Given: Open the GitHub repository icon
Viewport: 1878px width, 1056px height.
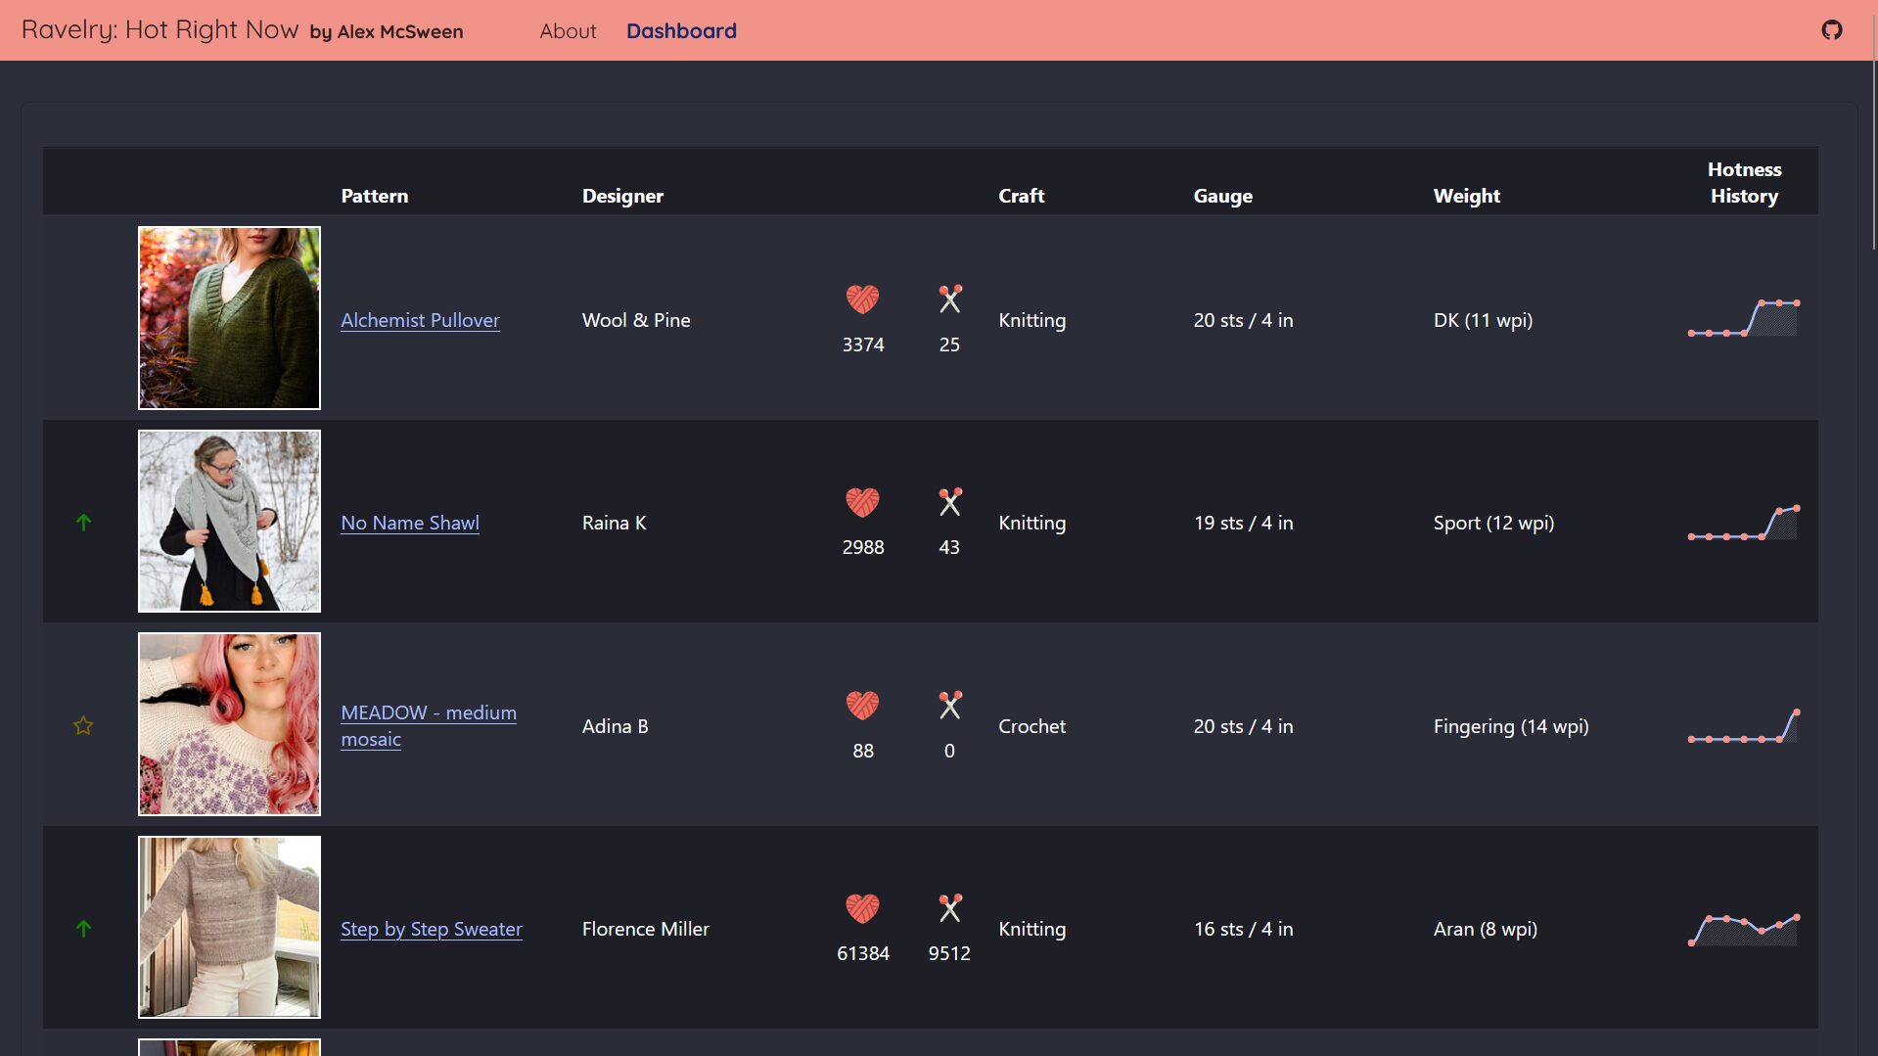Looking at the screenshot, I should [x=1831, y=30].
